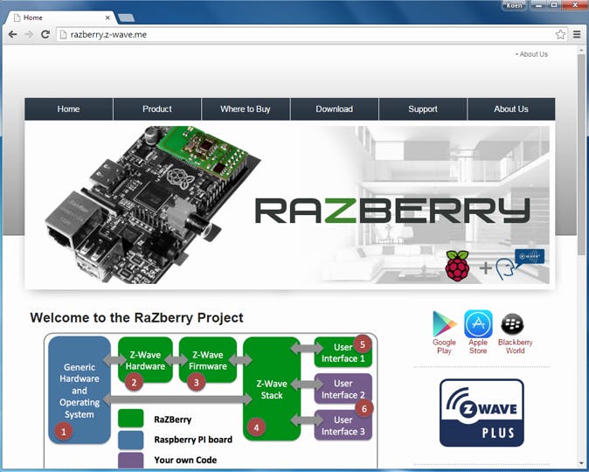Image resolution: width=589 pixels, height=472 pixels.
Task: Open the Product navigation menu item
Action: (x=157, y=109)
